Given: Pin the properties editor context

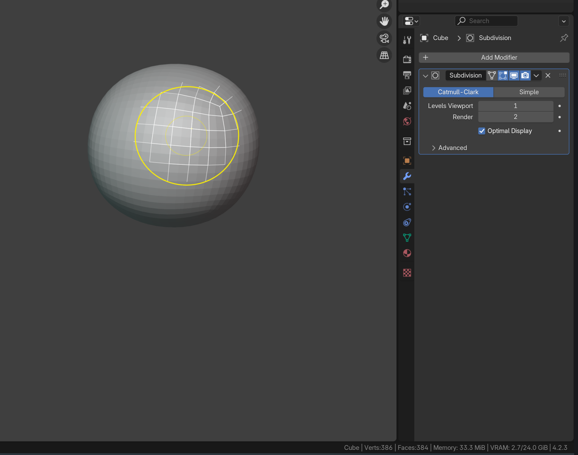Looking at the screenshot, I should click(564, 38).
